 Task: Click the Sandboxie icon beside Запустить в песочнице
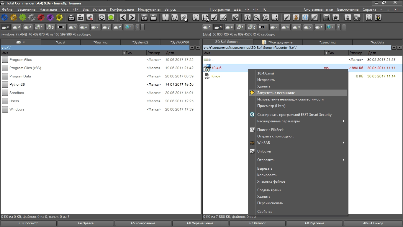pyautogui.click(x=252, y=93)
